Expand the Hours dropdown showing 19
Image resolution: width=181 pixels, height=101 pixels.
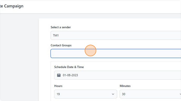[86, 94]
